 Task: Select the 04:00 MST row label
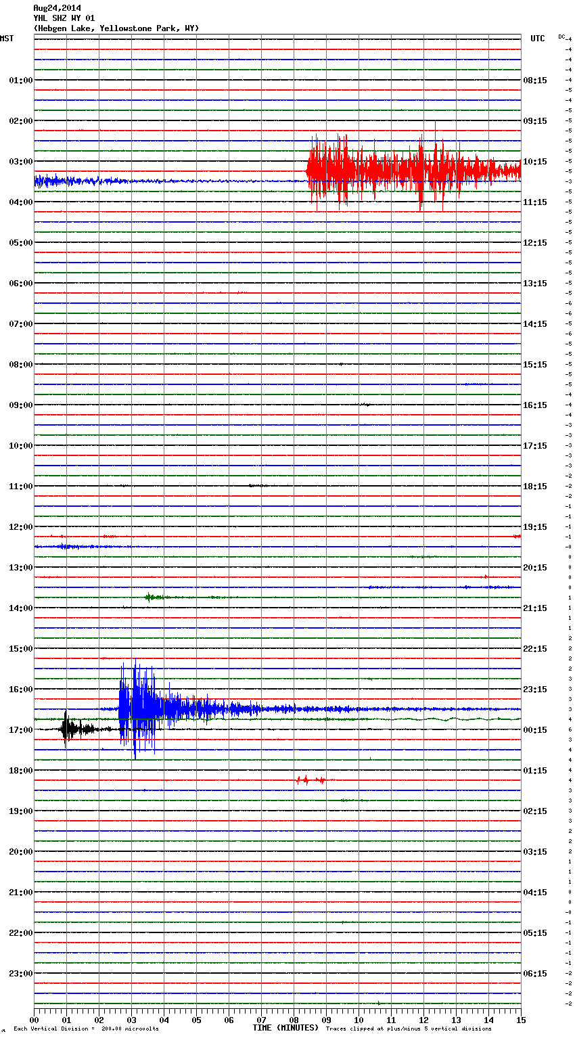coord(20,202)
